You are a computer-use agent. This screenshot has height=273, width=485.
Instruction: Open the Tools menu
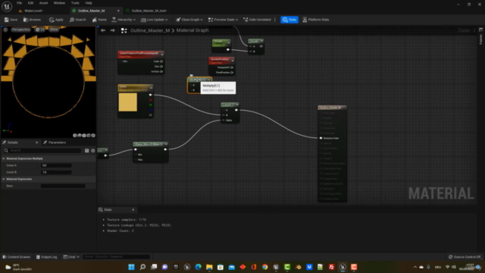(x=75, y=3)
